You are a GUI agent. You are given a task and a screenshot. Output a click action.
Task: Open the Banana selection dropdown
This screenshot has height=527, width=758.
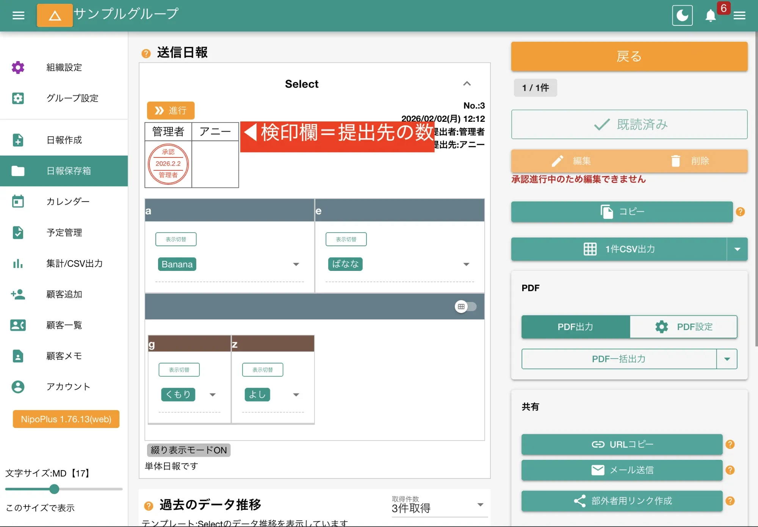(x=296, y=264)
